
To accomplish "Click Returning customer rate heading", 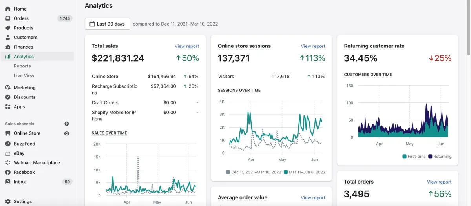I will [x=374, y=46].
